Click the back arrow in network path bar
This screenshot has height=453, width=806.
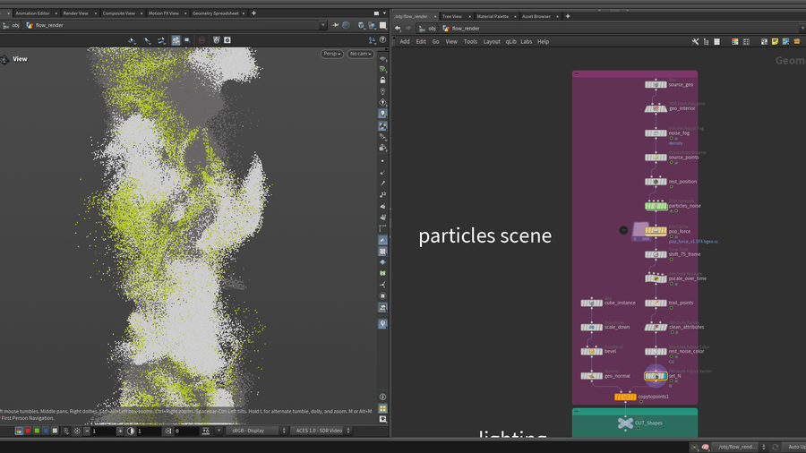(x=398, y=28)
